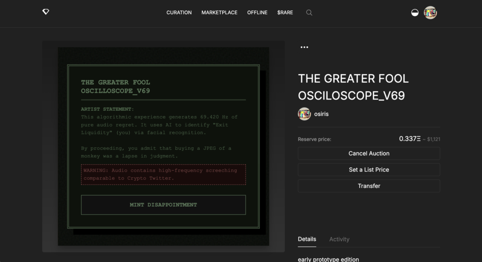
Task: Open the profile avatar in header
Action: point(430,13)
